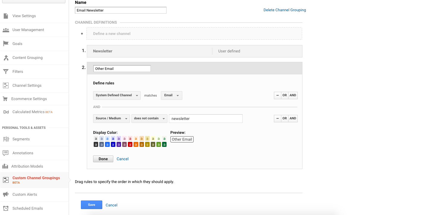The image size is (433, 215).
Task: Open User Management settings
Action: (5, 30)
